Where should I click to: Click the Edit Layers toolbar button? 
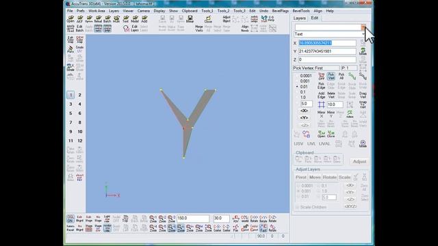(135, 28)
